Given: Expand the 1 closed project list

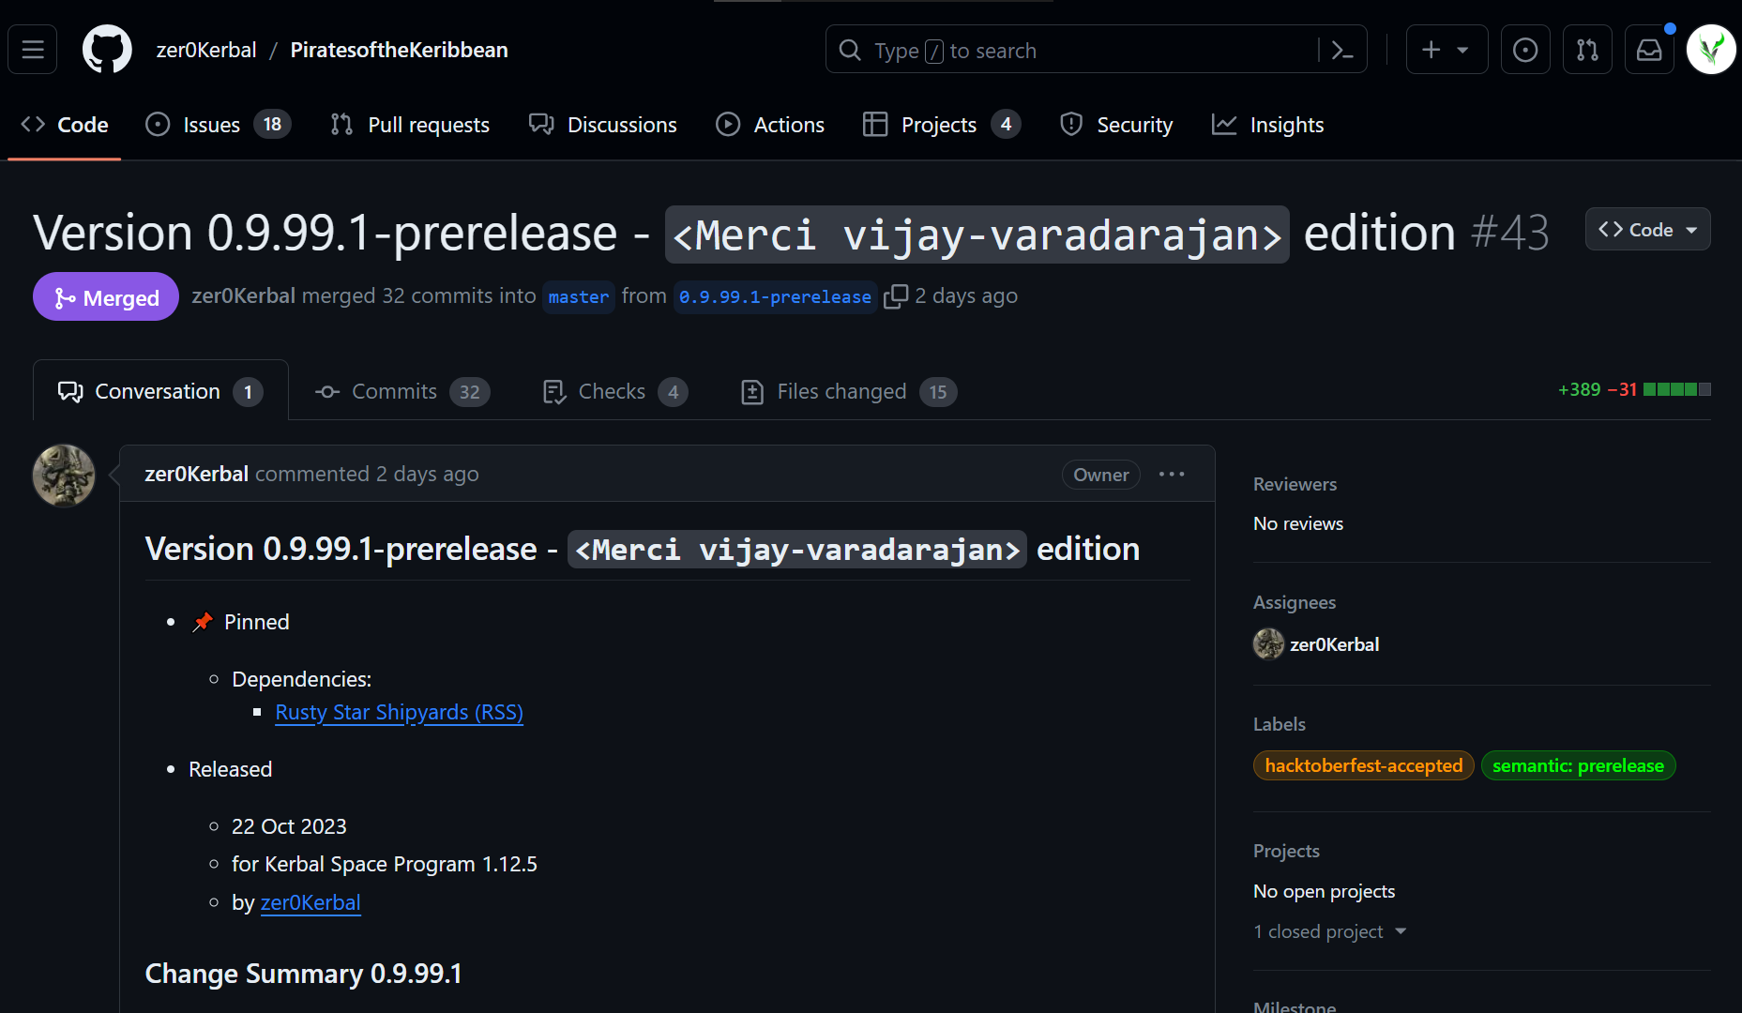Looking at the screenshot, I should (x=1329, y=931).
